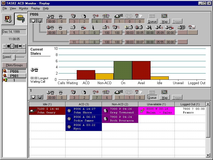Click the Map grid icon in group 1 panel

pyautogui.click(x=164, y=92)
